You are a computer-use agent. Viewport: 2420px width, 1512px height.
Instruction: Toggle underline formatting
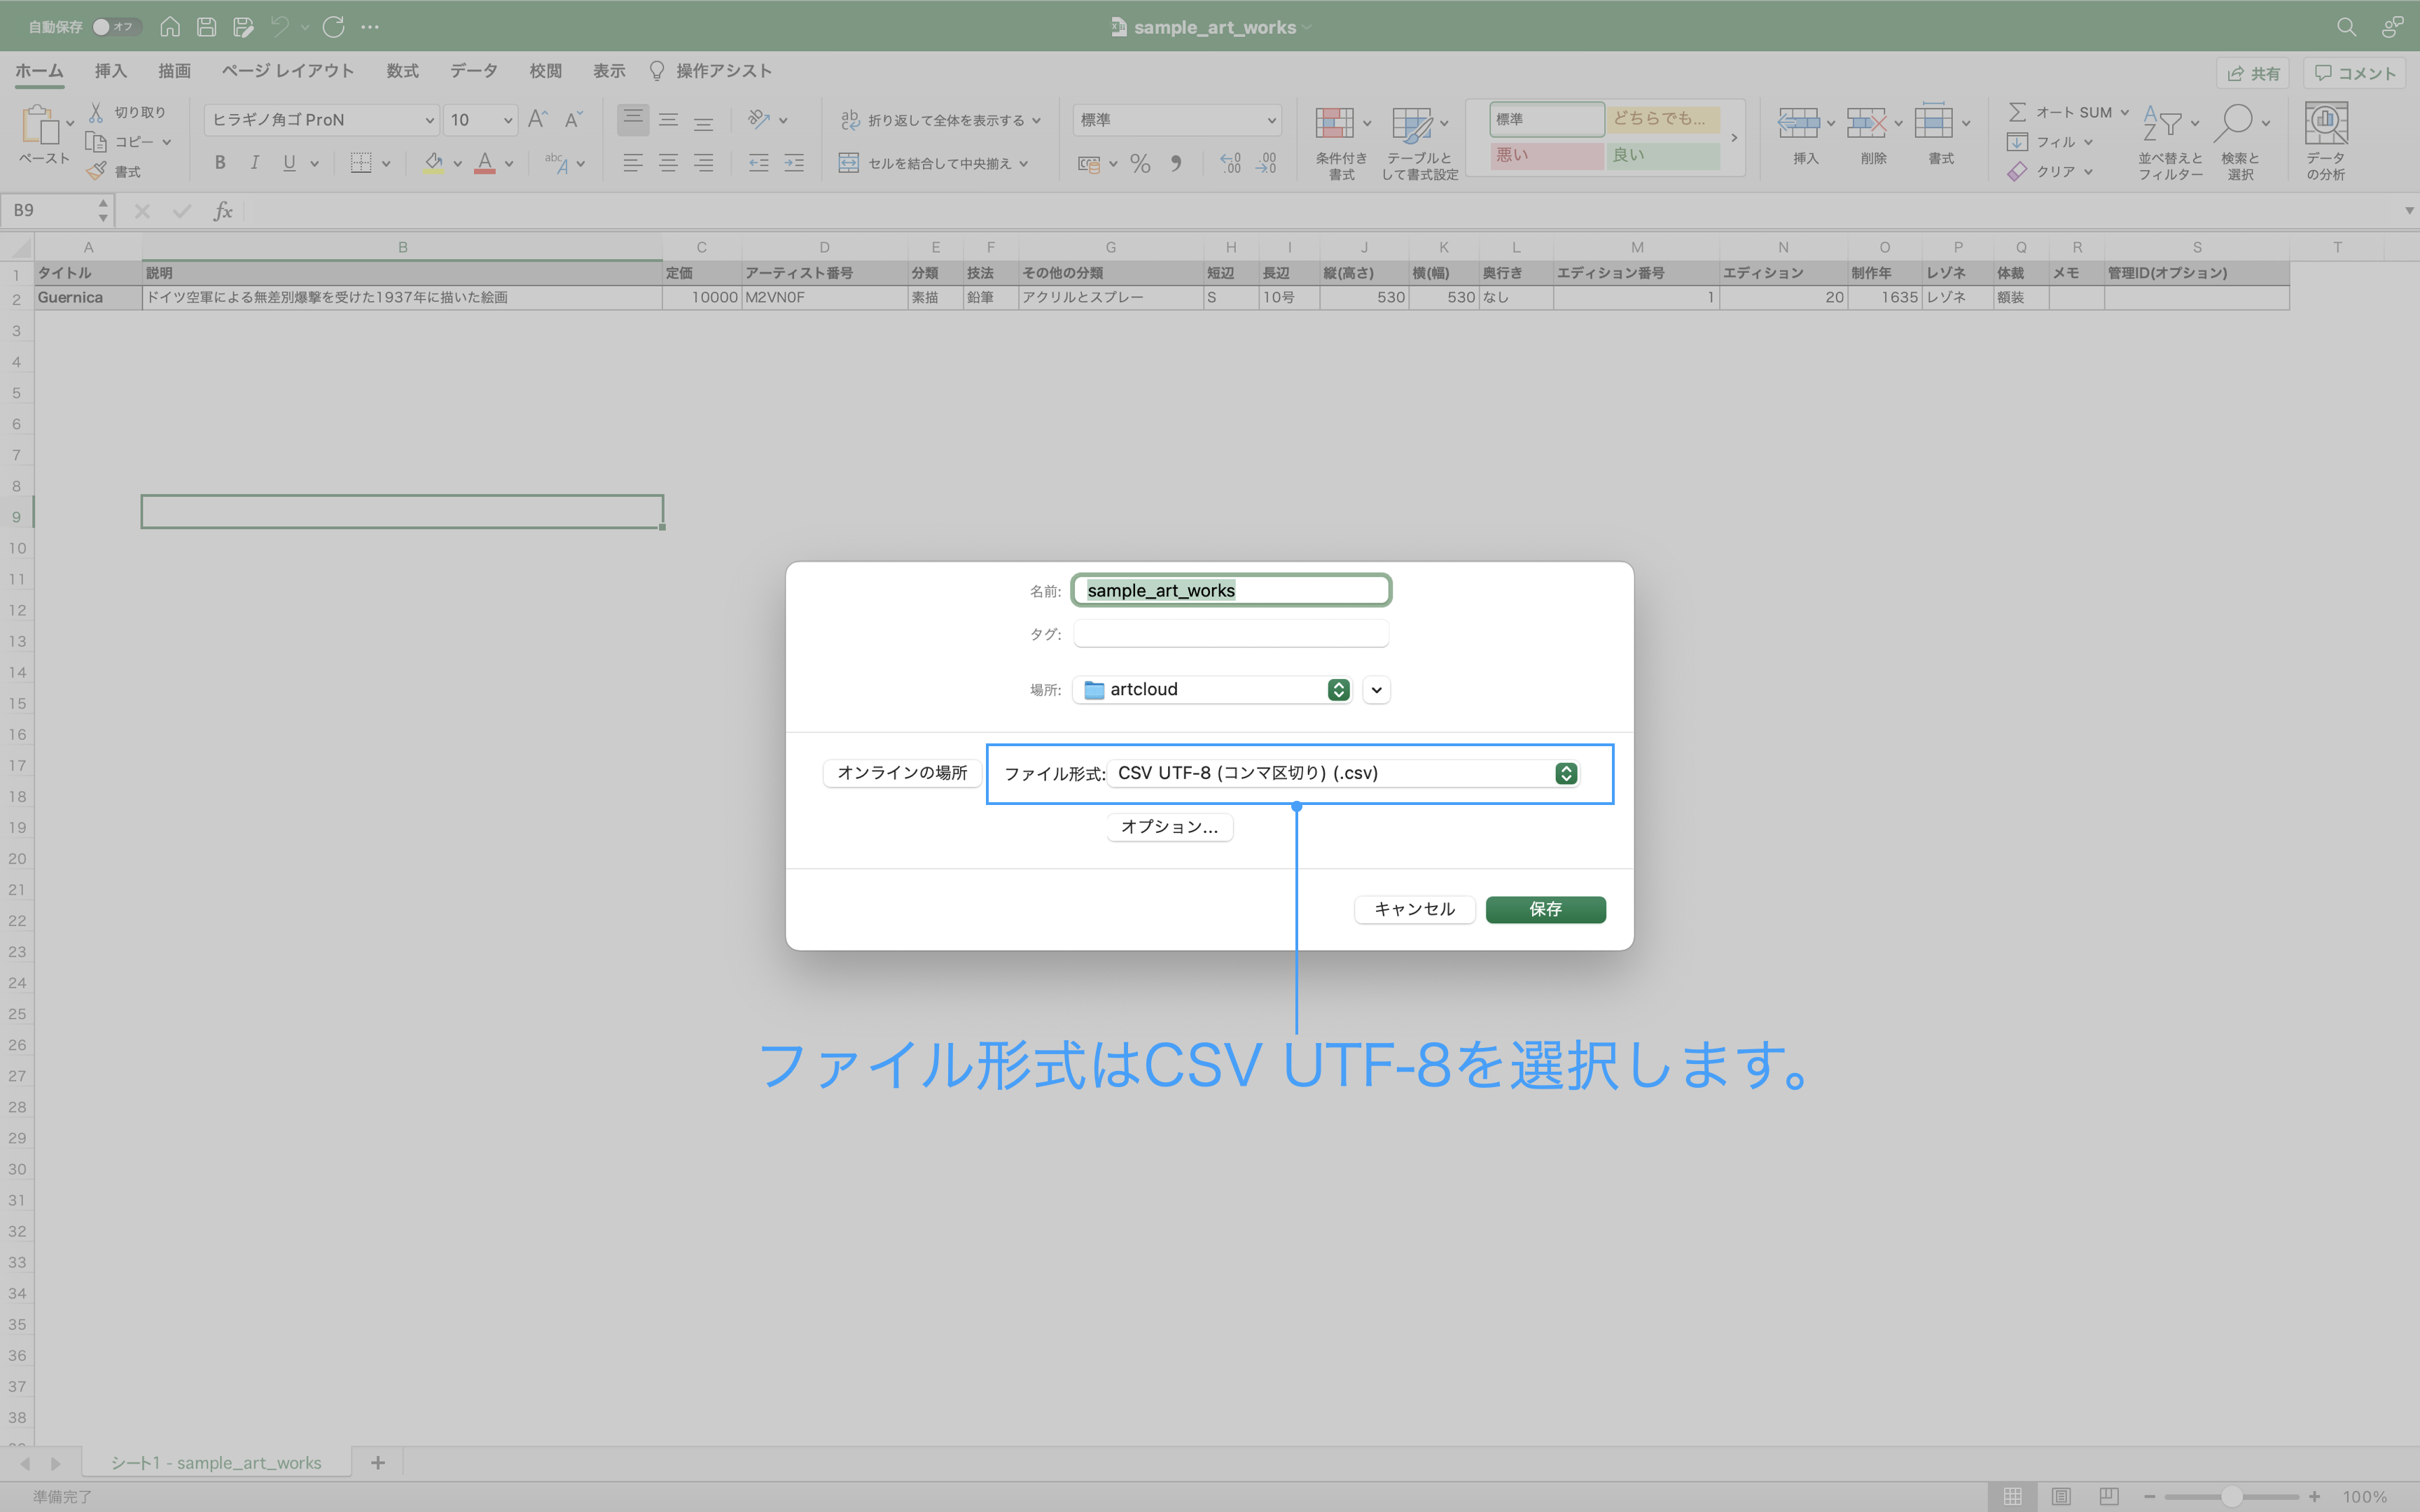click(289, 162)
